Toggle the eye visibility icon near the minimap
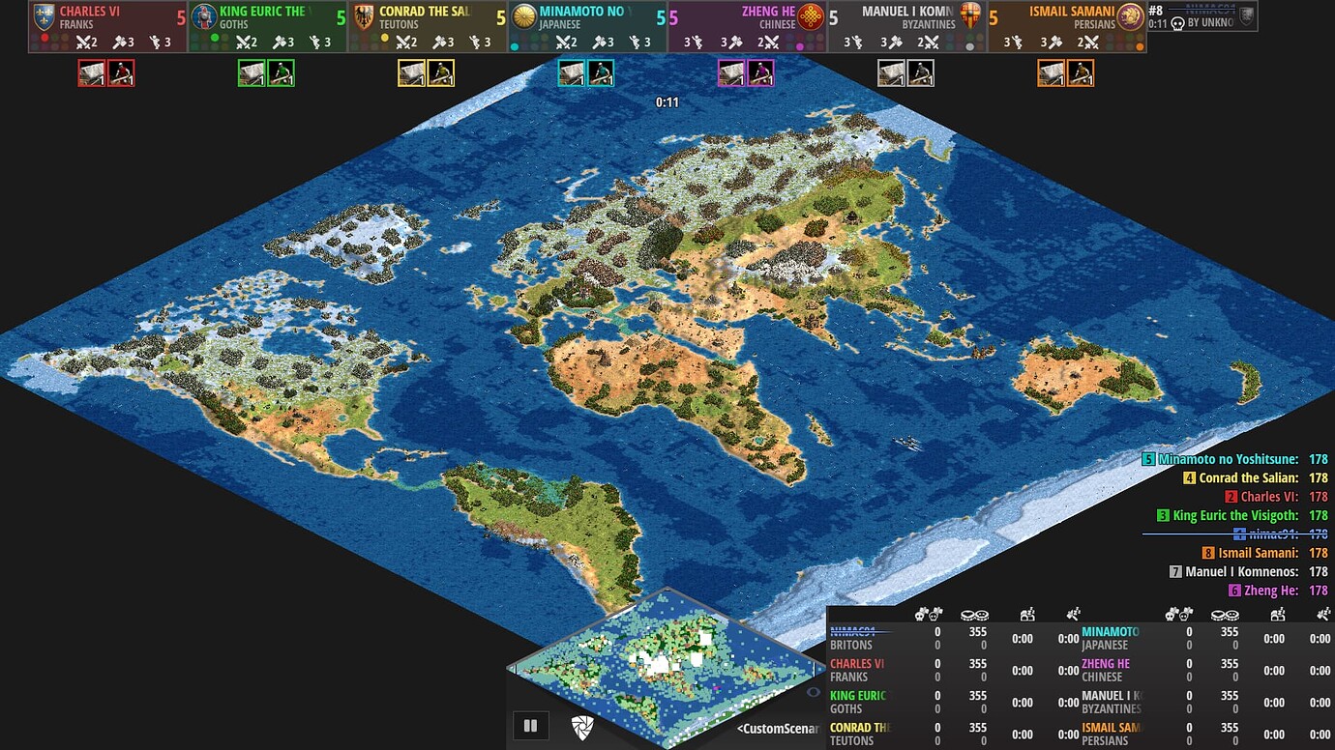The image size is (1335, 750). point(814,692)
